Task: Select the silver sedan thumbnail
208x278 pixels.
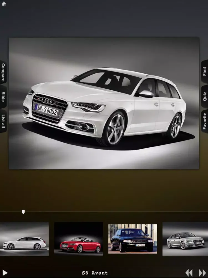Action: (185, 239)
